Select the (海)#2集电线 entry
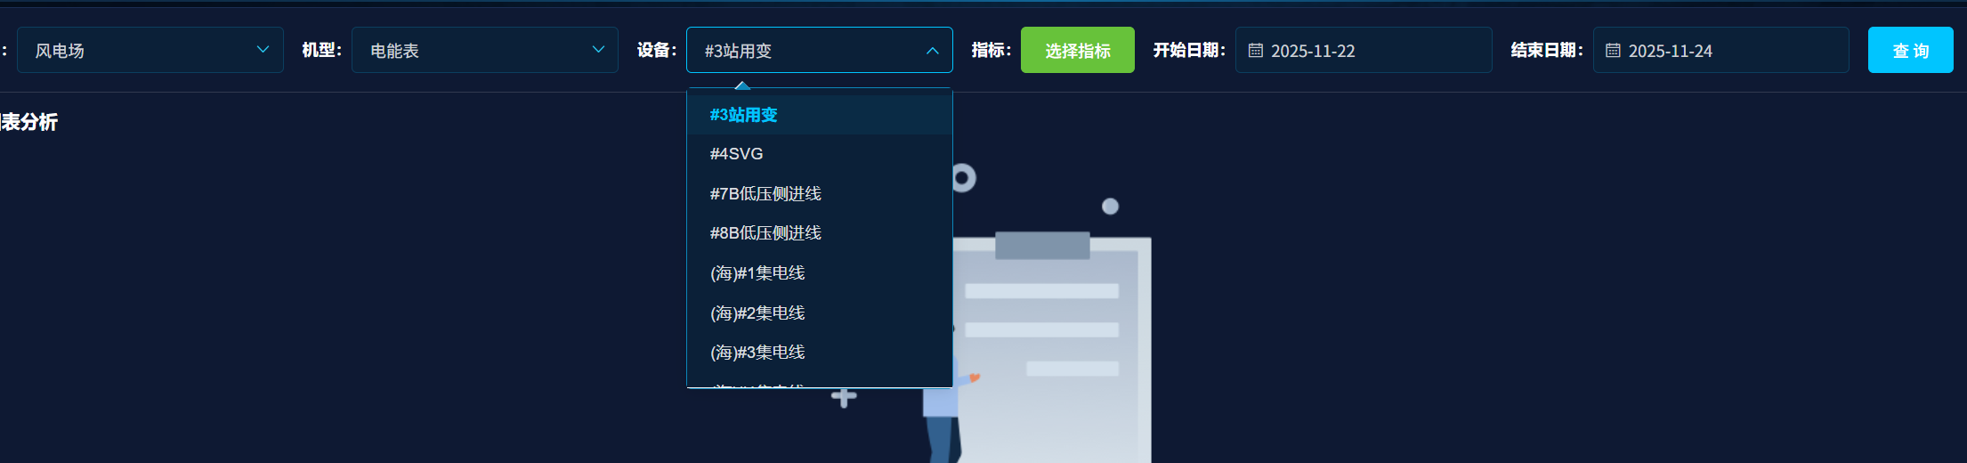 [x=757, y=313]
